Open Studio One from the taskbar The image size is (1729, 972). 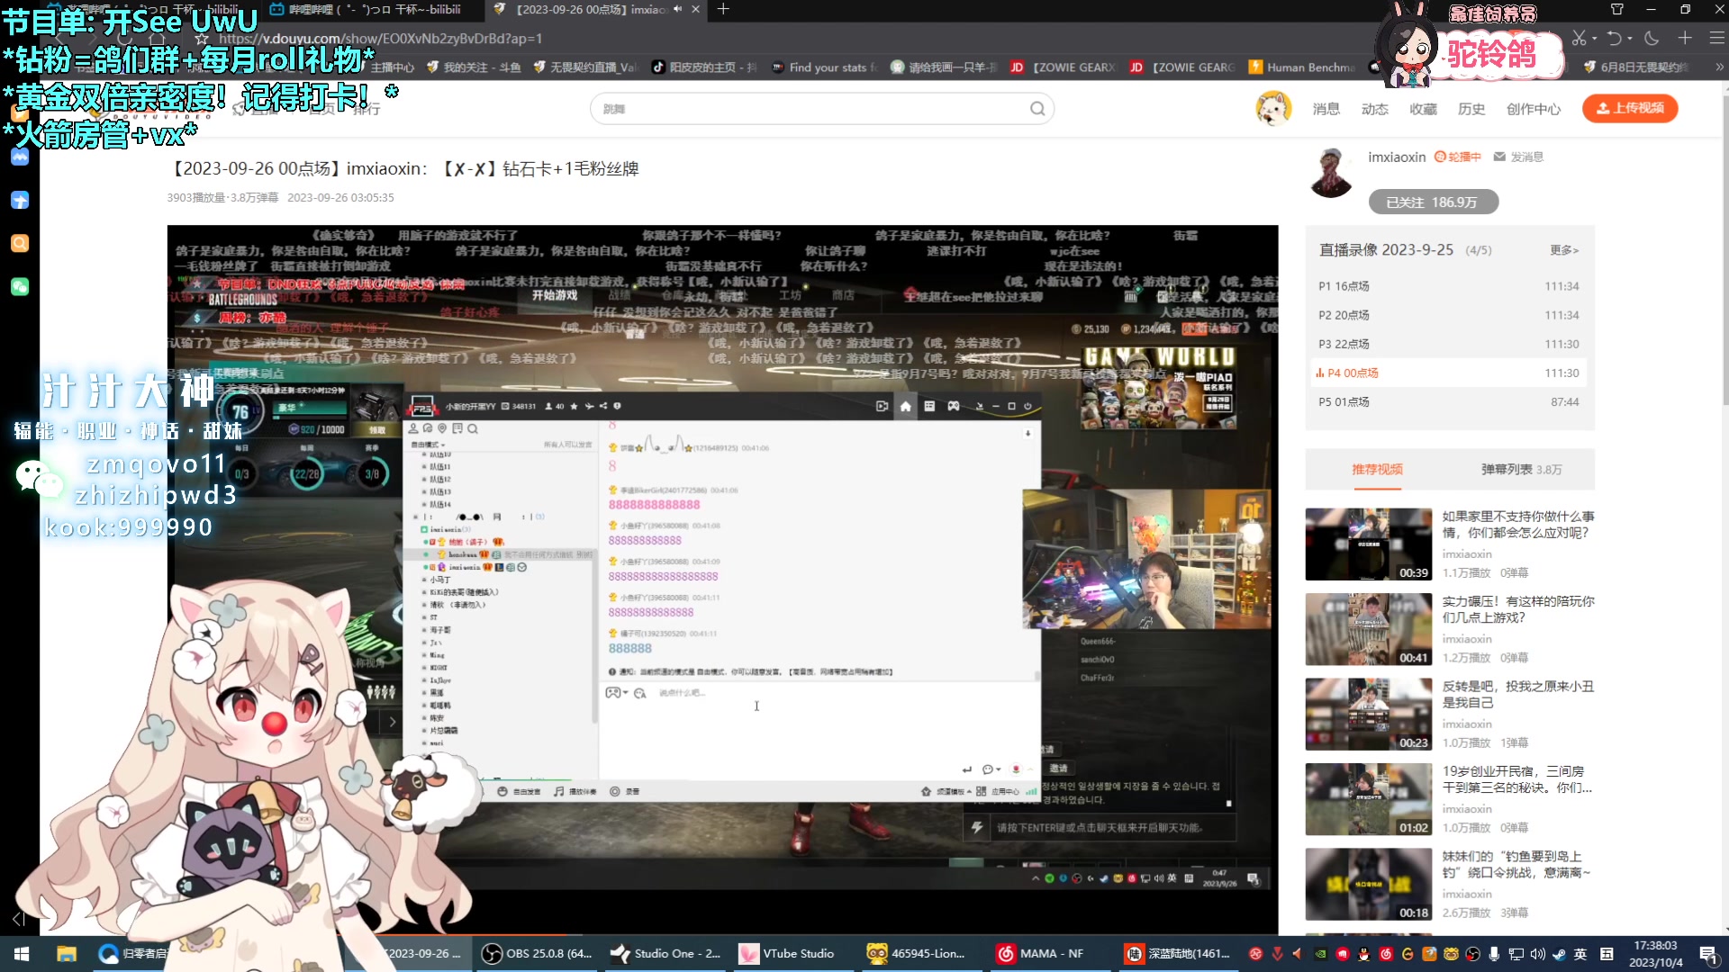666,953
